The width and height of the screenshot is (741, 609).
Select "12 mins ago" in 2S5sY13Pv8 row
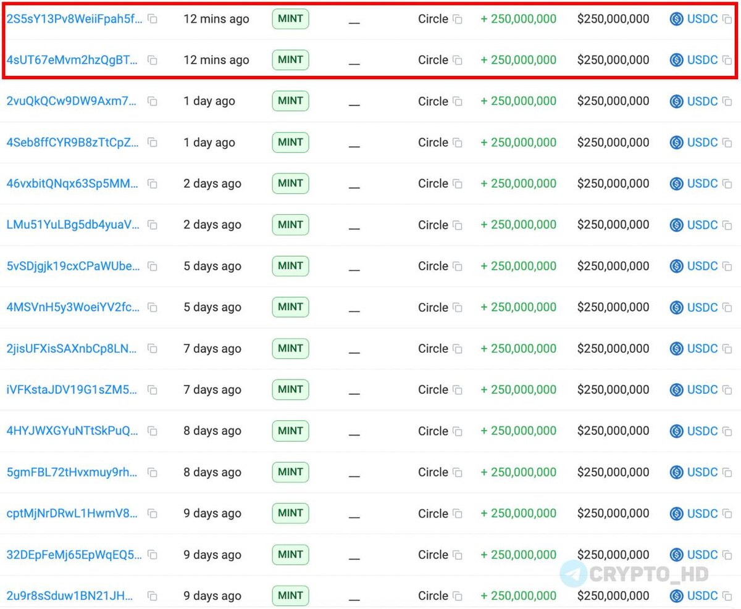coord(216,19)
